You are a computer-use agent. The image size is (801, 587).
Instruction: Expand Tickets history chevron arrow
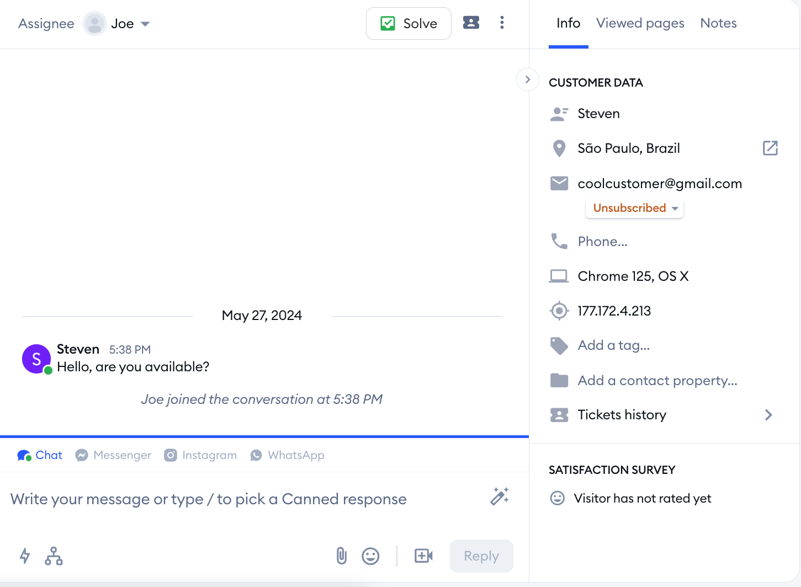click(768, 415)
